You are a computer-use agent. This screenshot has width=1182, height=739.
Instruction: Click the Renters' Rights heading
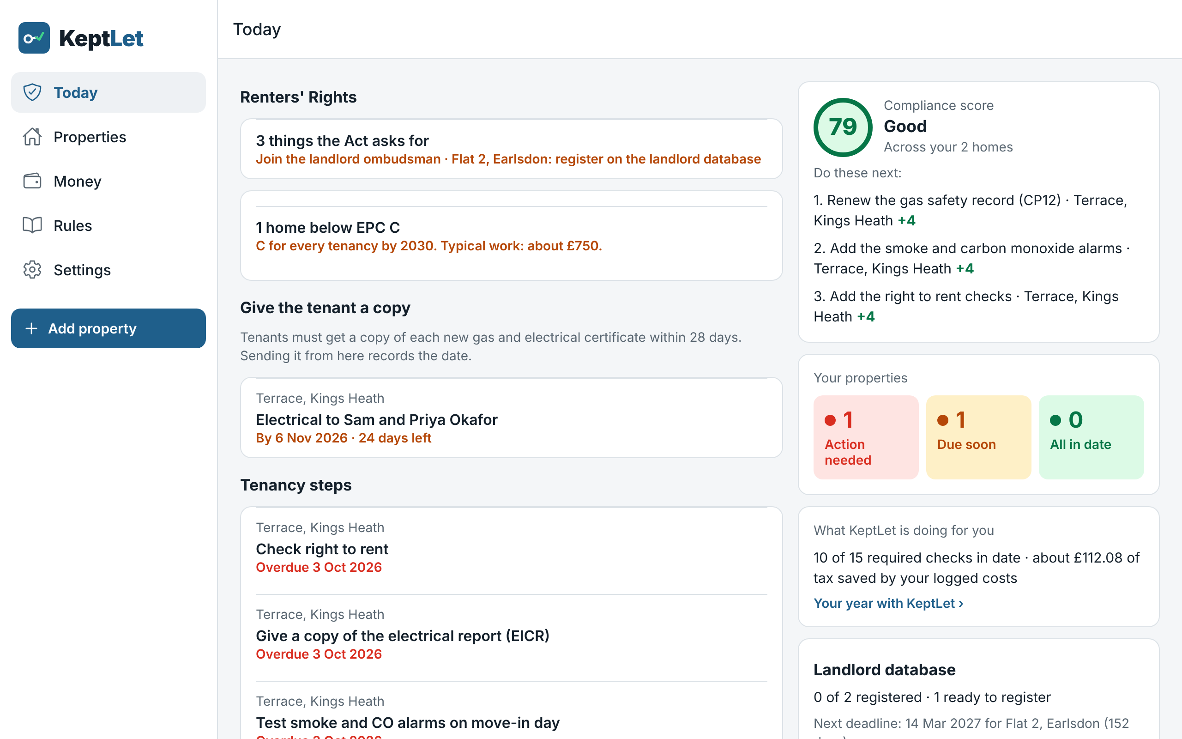coord(298,97)
